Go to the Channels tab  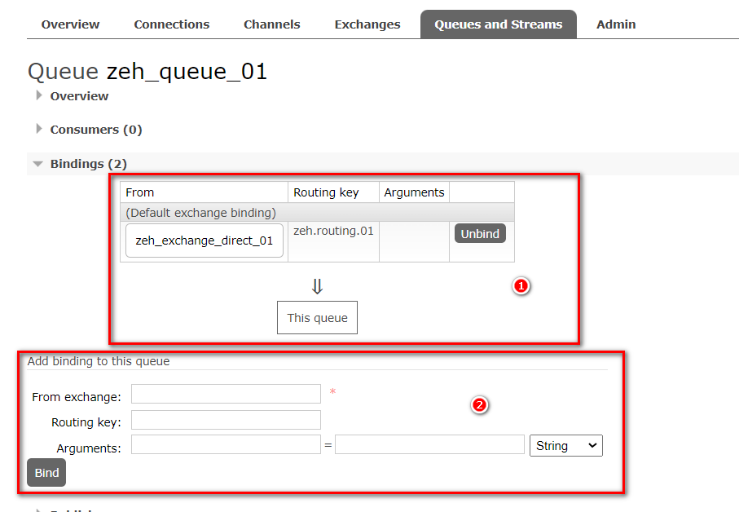click(271, 24)
